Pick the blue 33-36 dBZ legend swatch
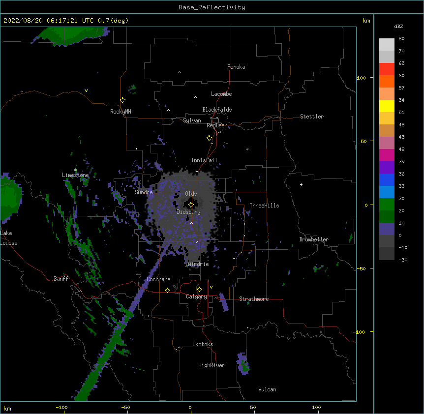Viewport: 424px width, 414px height. click(387, 179)
